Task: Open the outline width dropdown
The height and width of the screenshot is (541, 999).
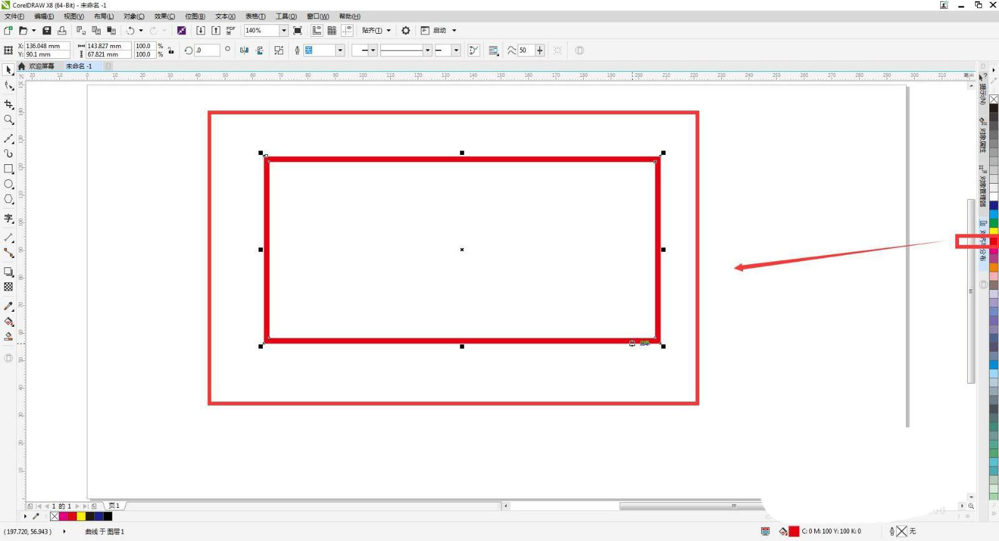Action: 340,50
